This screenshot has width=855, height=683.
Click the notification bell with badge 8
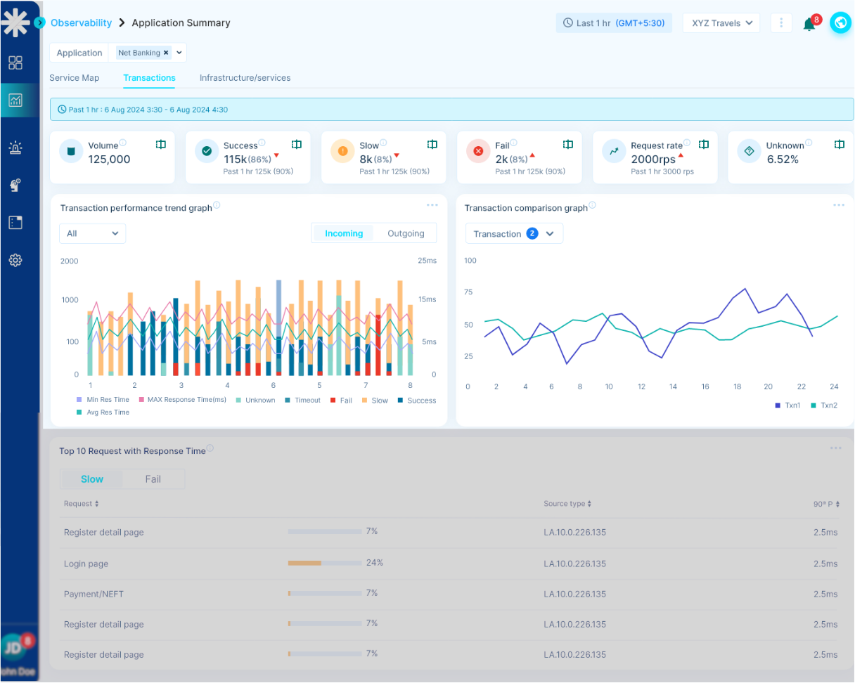click(x=809, y=24)
